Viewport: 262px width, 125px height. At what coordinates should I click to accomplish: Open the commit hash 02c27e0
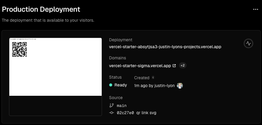point(125,113)
